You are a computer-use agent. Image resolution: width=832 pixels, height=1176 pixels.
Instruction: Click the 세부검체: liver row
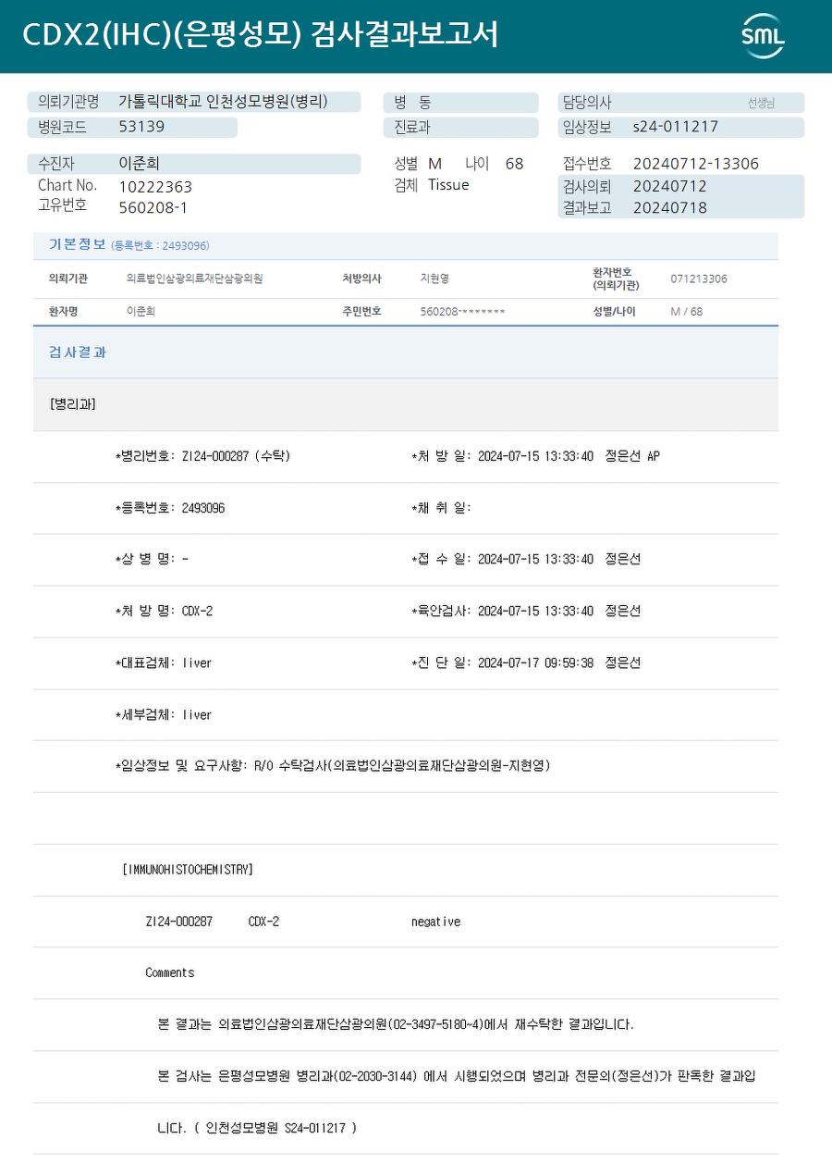click(163, 715)
